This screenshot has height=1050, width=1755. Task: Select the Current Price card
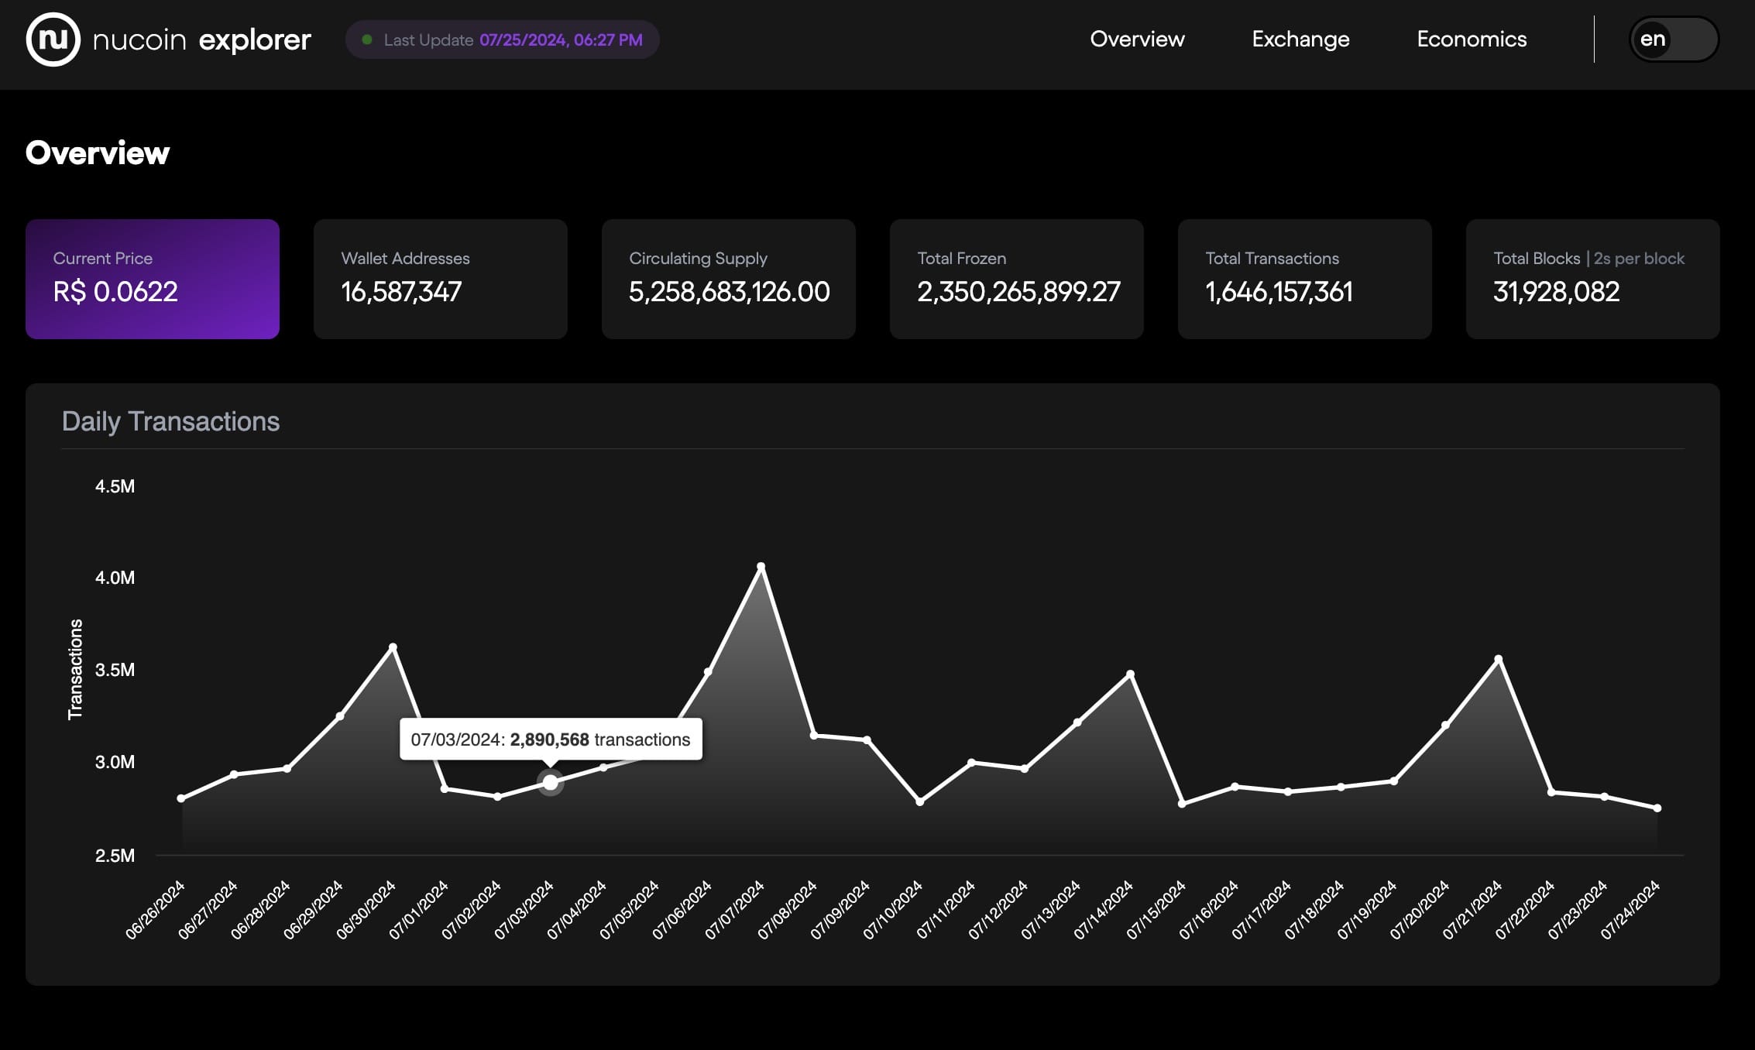153,279
